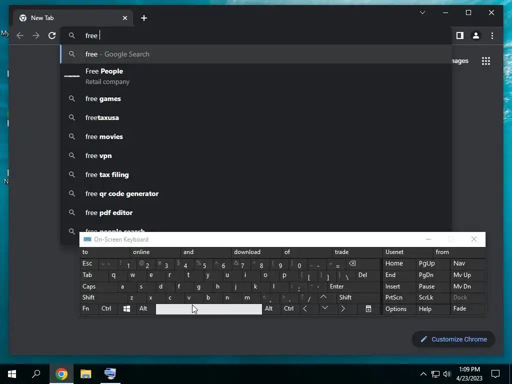Screen dimensions: 512x384
Task: Tap the PgDn key on keyboard
Action: click(x=433, y=275)
